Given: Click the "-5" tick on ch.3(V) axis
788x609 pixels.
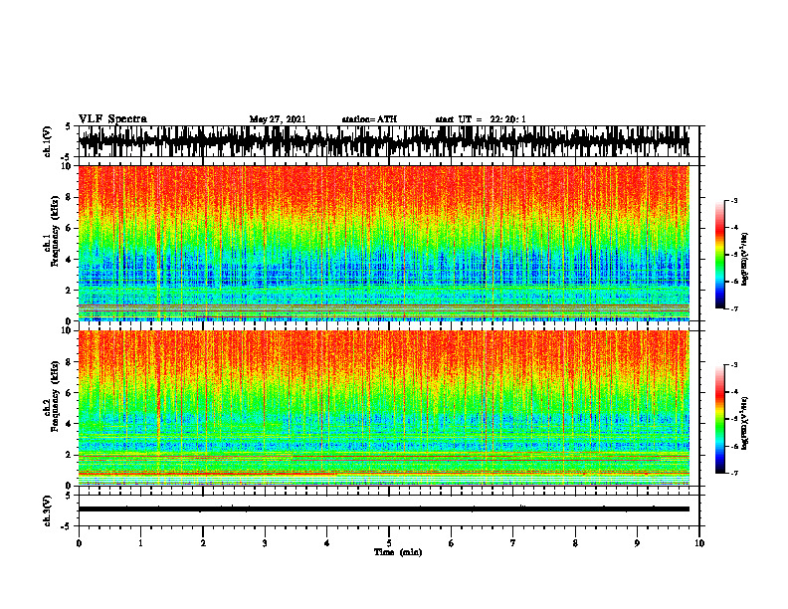Looking at the screenshot, I should point(67,526).
